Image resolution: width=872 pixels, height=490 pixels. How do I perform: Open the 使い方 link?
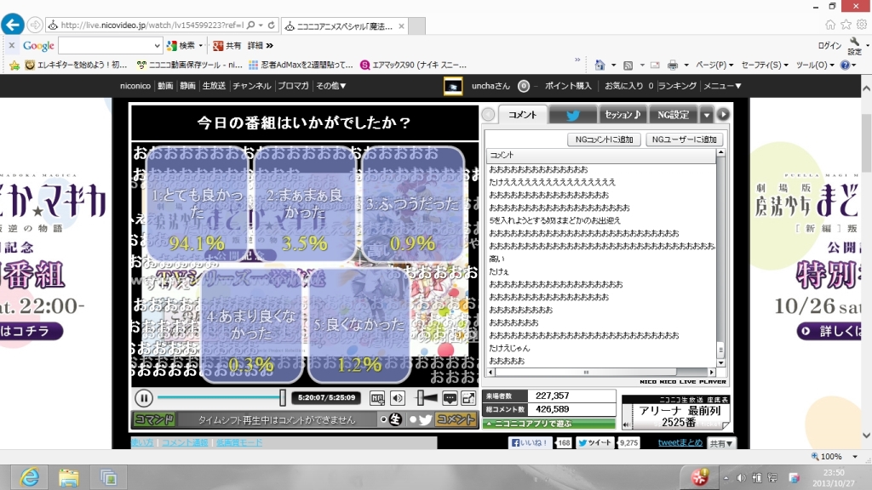pos(142,442)
